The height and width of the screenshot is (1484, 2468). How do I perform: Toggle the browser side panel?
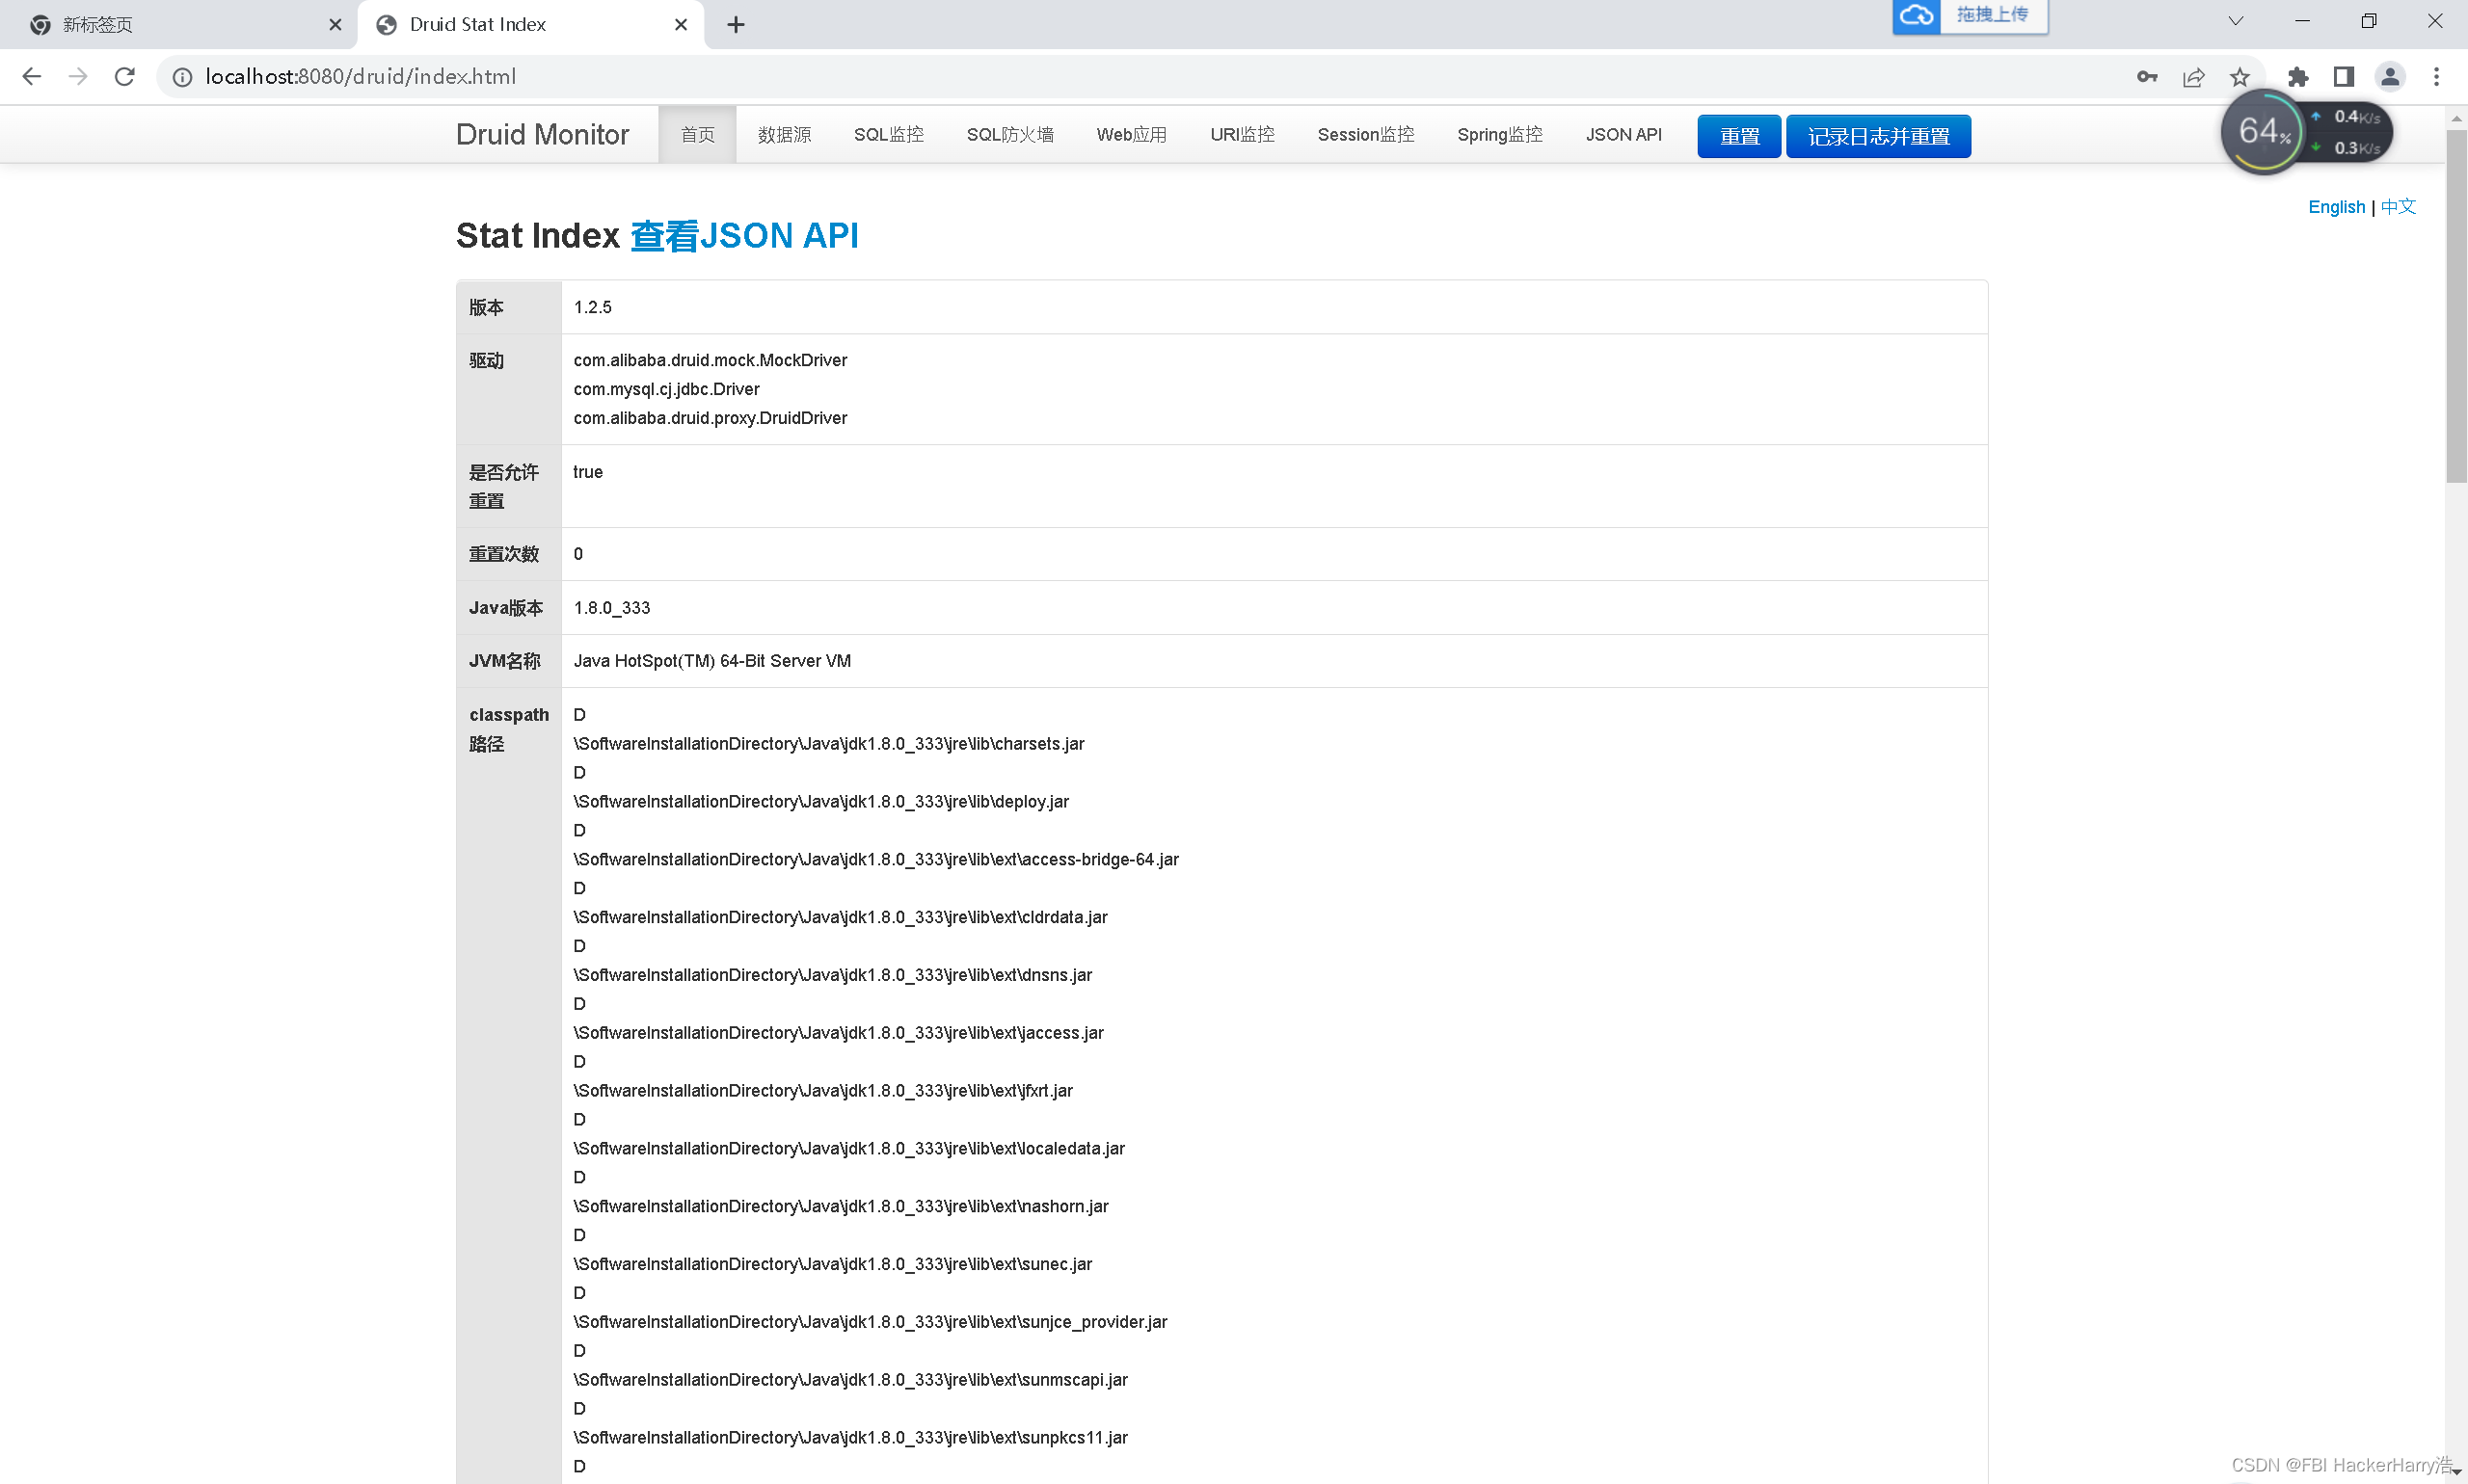pyautogui.click(x=2344, y=77)
